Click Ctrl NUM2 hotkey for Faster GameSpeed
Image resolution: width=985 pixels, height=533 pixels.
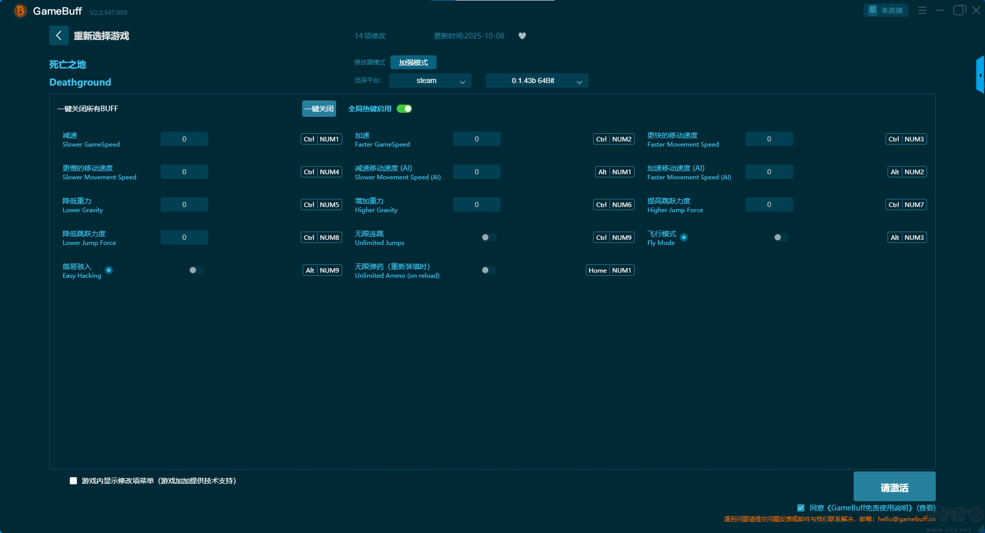(x=614, y=139)
